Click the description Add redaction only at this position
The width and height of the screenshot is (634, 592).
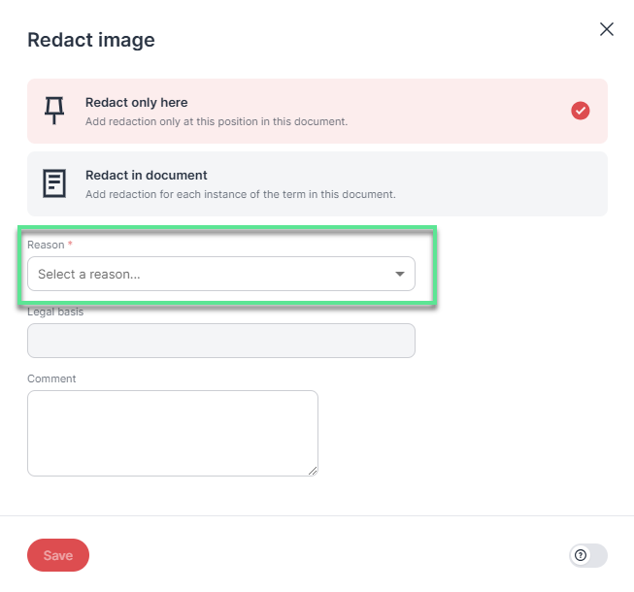click(x=217, y=121)
